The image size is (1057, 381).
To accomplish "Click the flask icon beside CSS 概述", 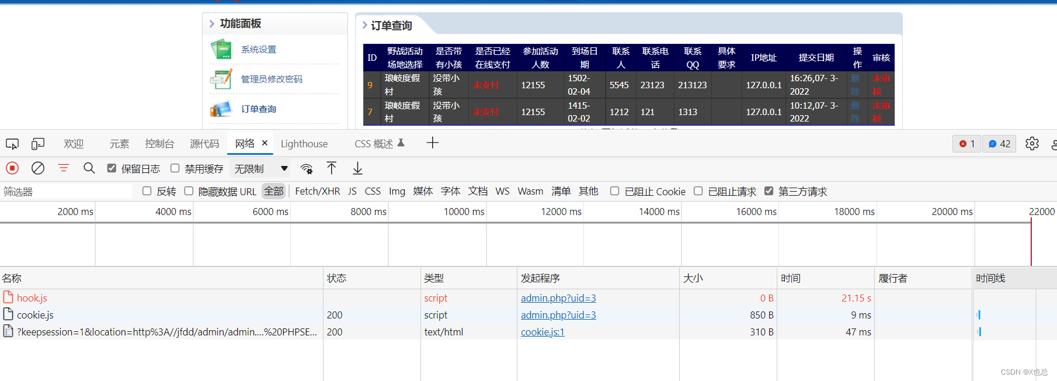I will click(401, 143).
